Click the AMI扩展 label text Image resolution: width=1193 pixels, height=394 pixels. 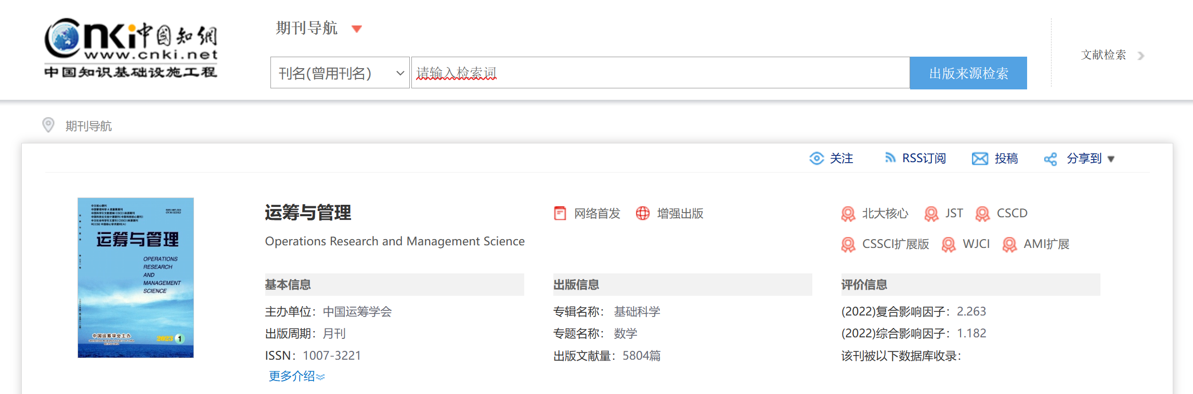tap(1046, 244)
